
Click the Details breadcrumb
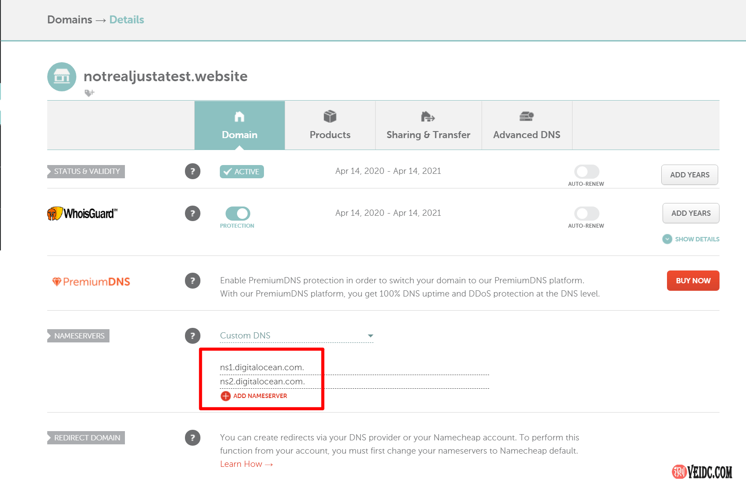point(127,20)
